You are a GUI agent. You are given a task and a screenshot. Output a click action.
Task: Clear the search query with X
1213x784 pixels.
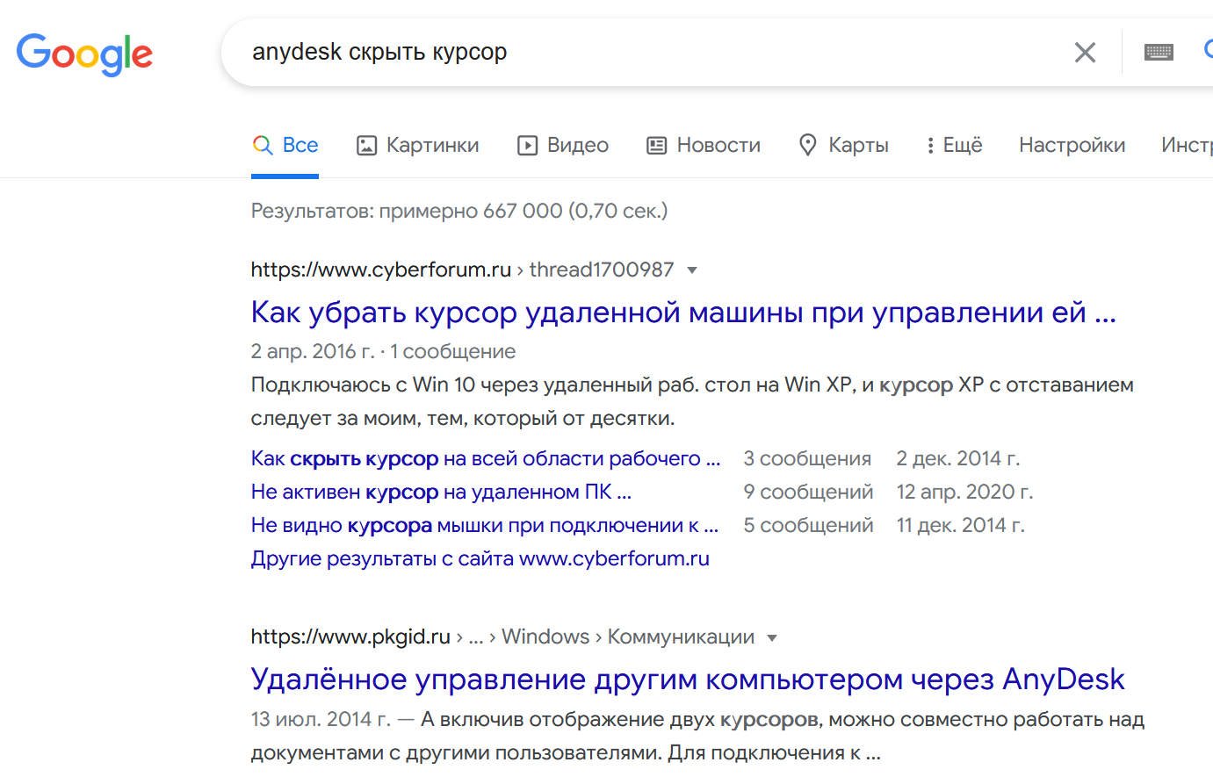(x=1085, y=53)
